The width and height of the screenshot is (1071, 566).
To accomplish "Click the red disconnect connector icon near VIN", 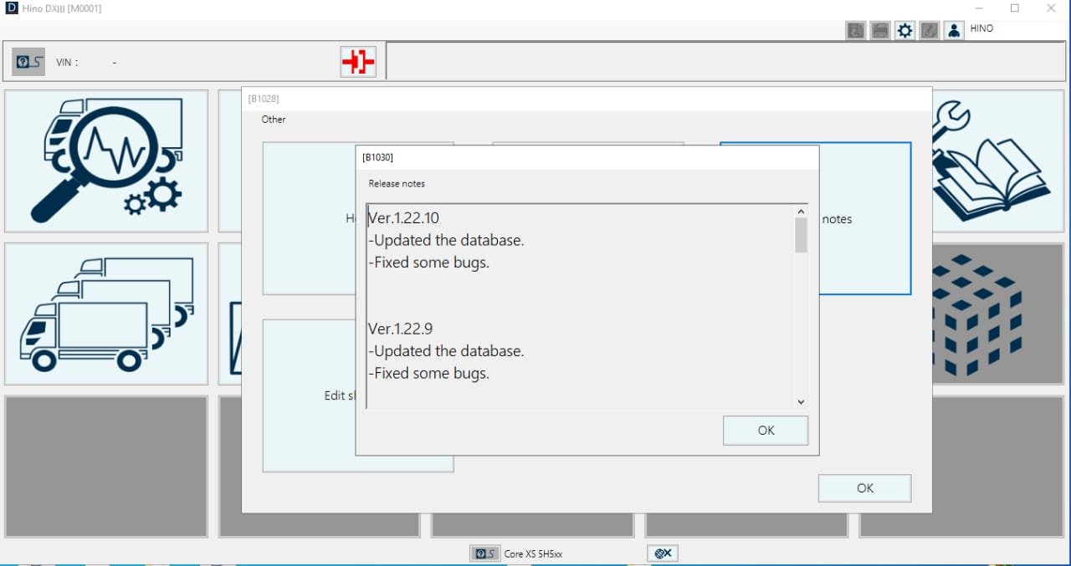I will (x=357, y=61).
